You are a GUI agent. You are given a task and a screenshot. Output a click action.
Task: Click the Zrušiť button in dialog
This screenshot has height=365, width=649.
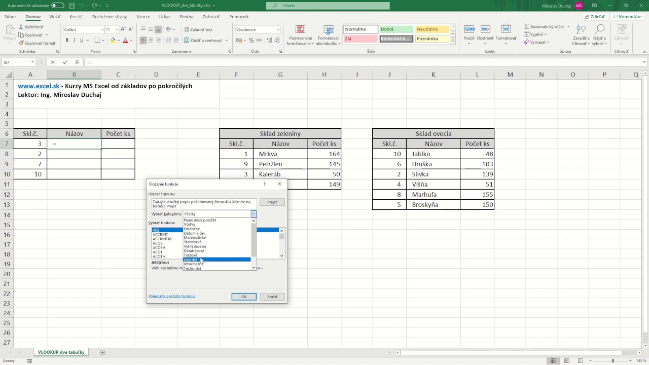272,297
